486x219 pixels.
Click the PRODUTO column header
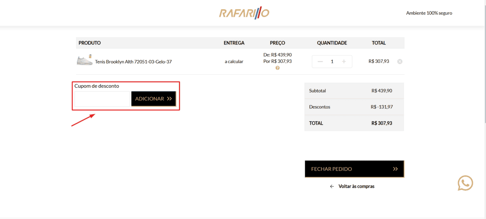(90, 43)
